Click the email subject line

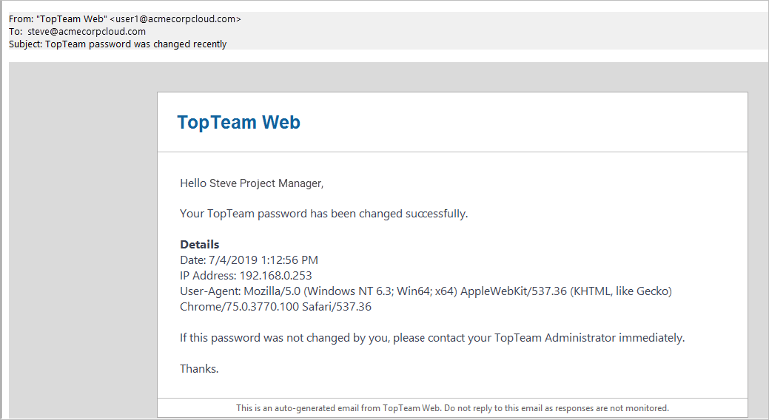pos(118,44)
